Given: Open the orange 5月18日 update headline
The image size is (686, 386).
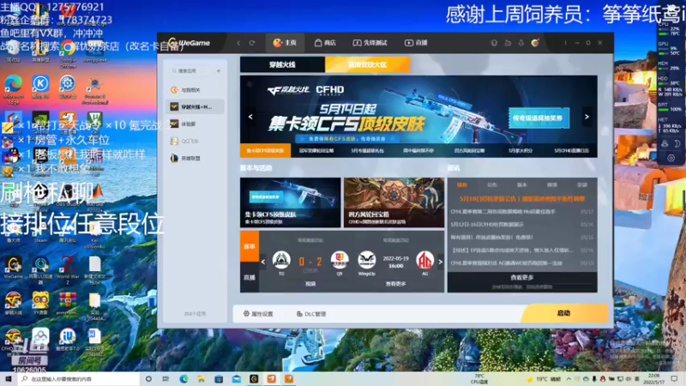Looking at the screenshot, I should point(522,199).
